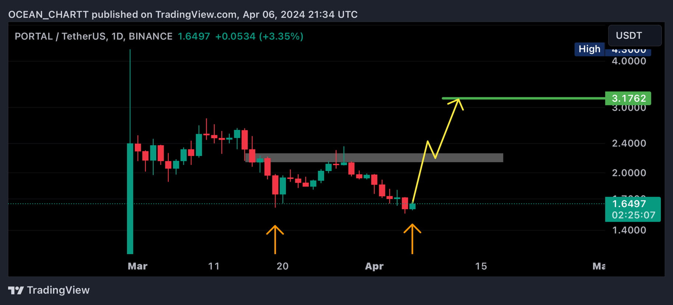Select the gray horizontal rectangle zone on the chart
This screenshot has width=673, height=305.
click(374, 158)
